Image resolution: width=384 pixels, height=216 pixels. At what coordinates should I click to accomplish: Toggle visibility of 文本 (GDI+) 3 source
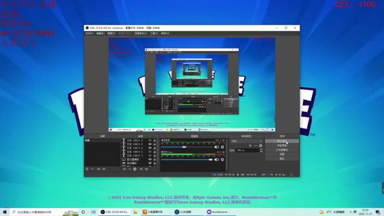pyautogui.click(x=150, y=156)
